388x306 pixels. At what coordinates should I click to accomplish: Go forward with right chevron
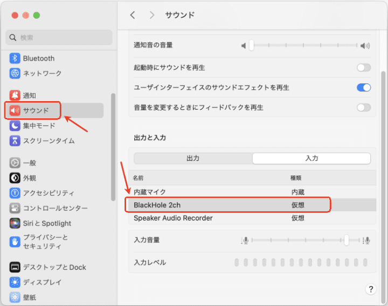point(152,15)
